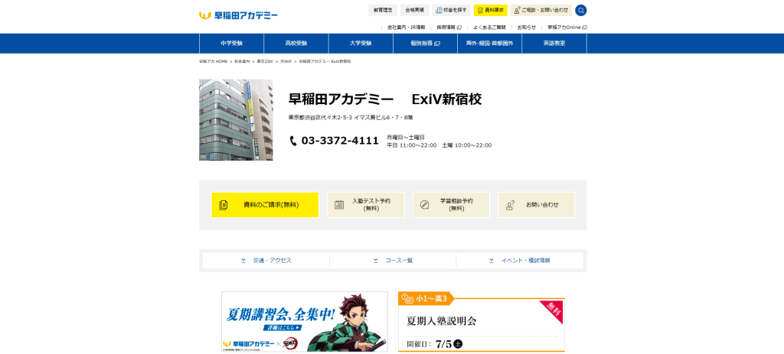Image resolution: width=784 pixels, height=354 pixels.
Task: Open the 高校受験 navigation tab
Action: pos(296,44)
